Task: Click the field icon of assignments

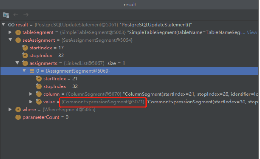Action: click(x=25, y=63)
